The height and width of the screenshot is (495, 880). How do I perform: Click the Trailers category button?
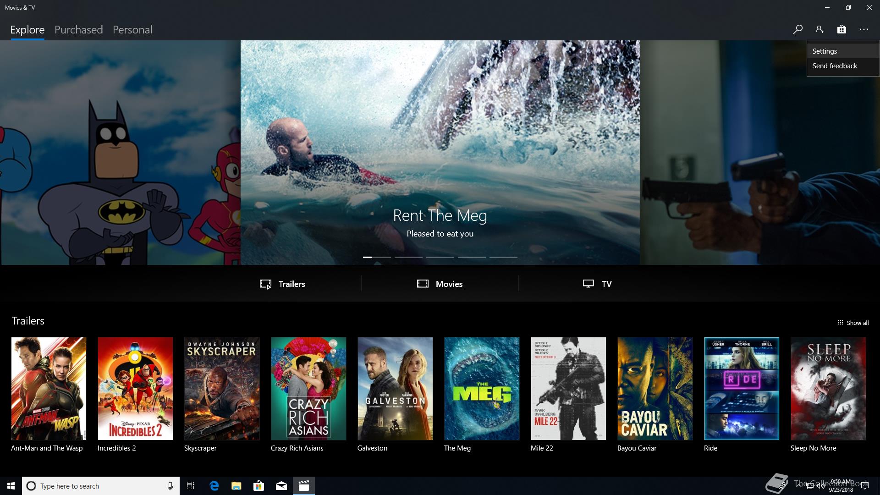(282, 284)
